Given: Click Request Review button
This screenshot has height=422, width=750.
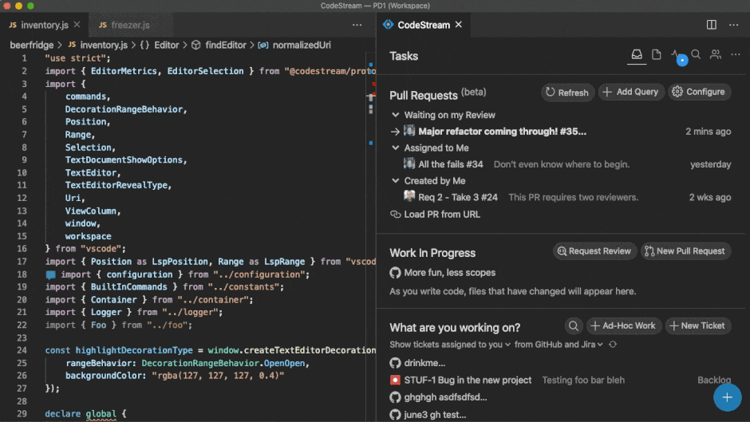Looking at the screenshot, I should (x=594, y=251).
